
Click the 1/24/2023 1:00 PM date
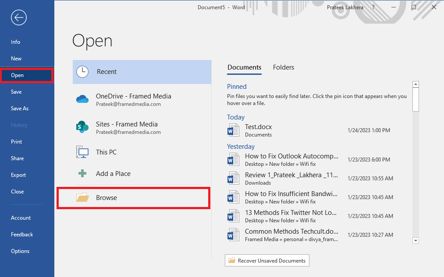coord(369,130)
